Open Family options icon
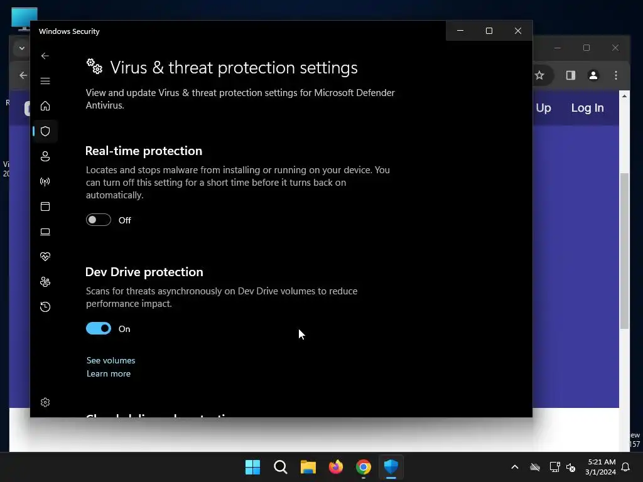The image size is (643, 482). [x=45, y=282]
